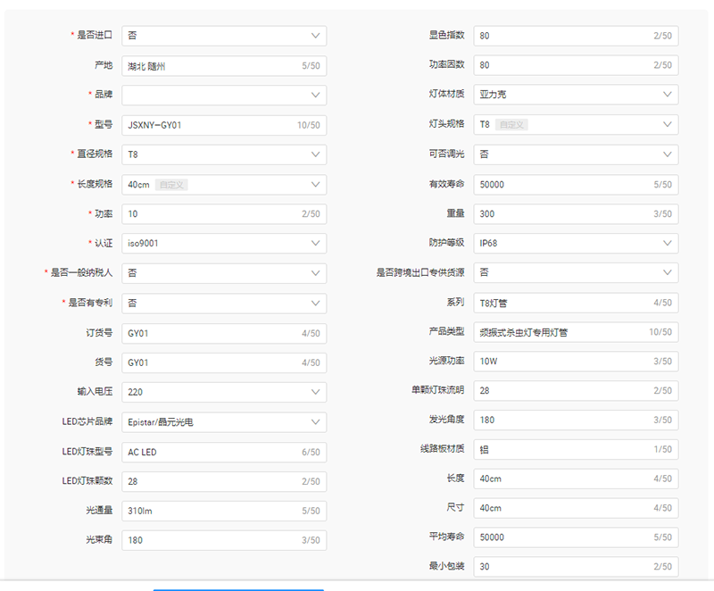The width and height of the screenshot is (714, 591).
Task: Open the 是否进口 dropdown
Action: coord(223,35)
